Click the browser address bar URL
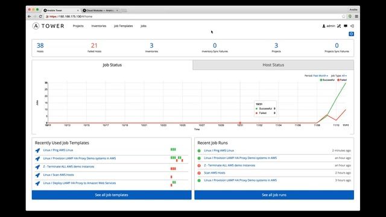Image resolution: width=386 pixels, height=217 pixels. click(x=71, y=16)
